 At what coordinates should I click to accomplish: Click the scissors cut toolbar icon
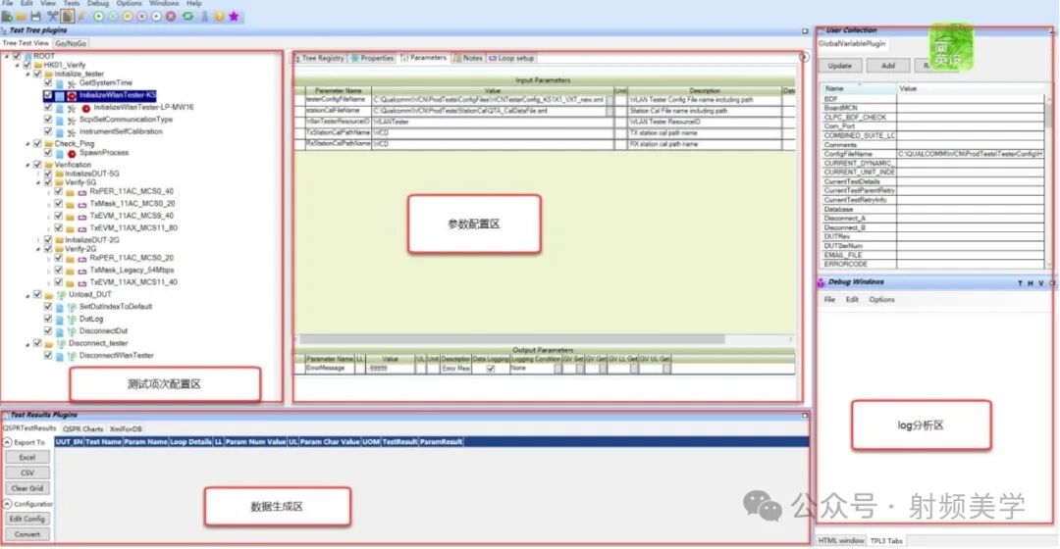point(52,17)
